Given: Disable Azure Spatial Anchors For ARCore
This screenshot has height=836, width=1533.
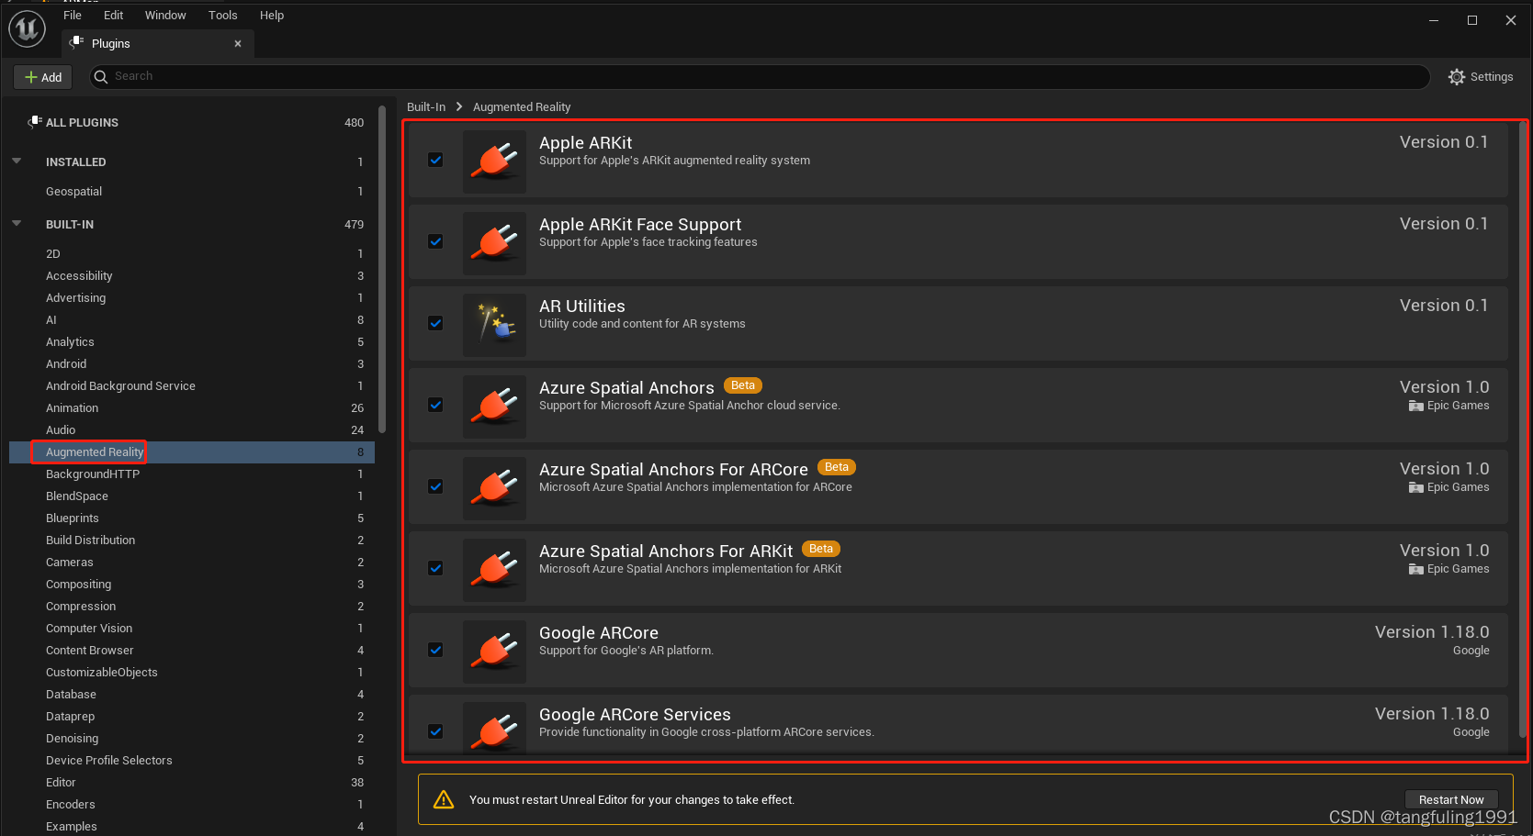Looking at the screenshot, I should click(435, 486).
